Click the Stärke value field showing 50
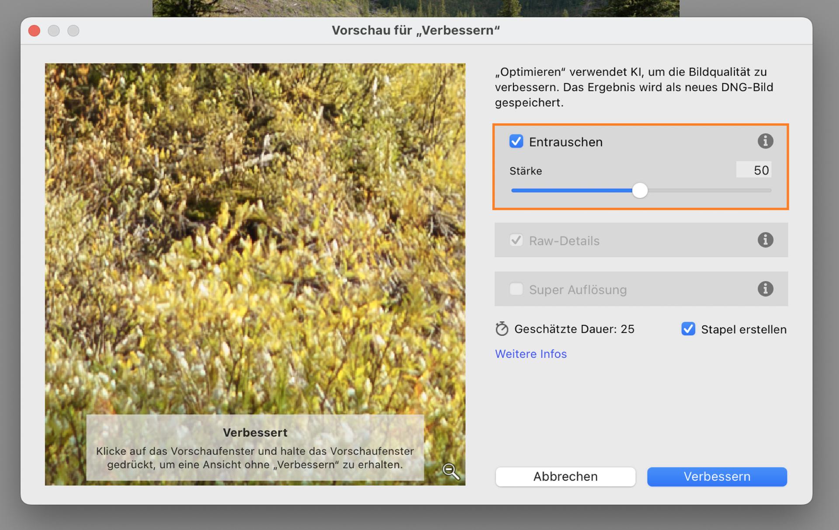The width and height of the screenshot is (839, 530). [754, 170]
